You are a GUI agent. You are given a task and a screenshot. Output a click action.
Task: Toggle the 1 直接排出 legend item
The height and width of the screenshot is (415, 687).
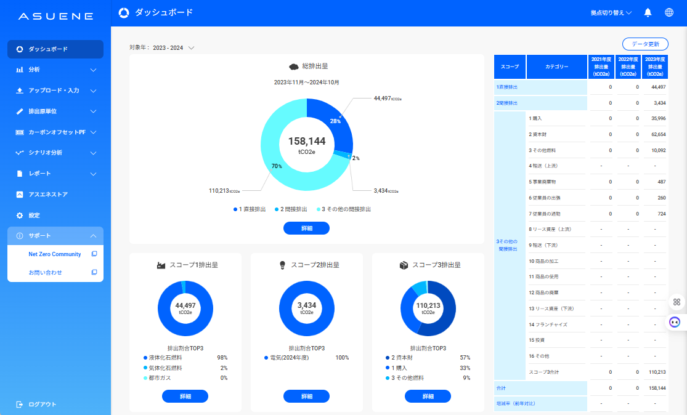(x=250, y=209)
